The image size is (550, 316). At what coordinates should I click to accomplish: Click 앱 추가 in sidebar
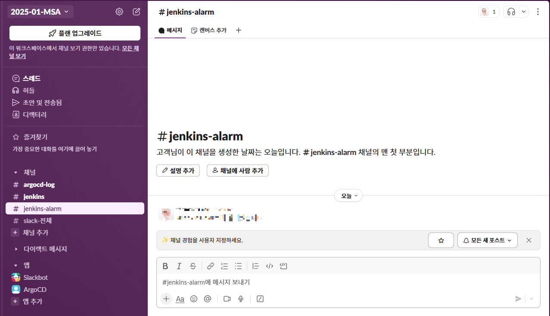tap(27, 301)
